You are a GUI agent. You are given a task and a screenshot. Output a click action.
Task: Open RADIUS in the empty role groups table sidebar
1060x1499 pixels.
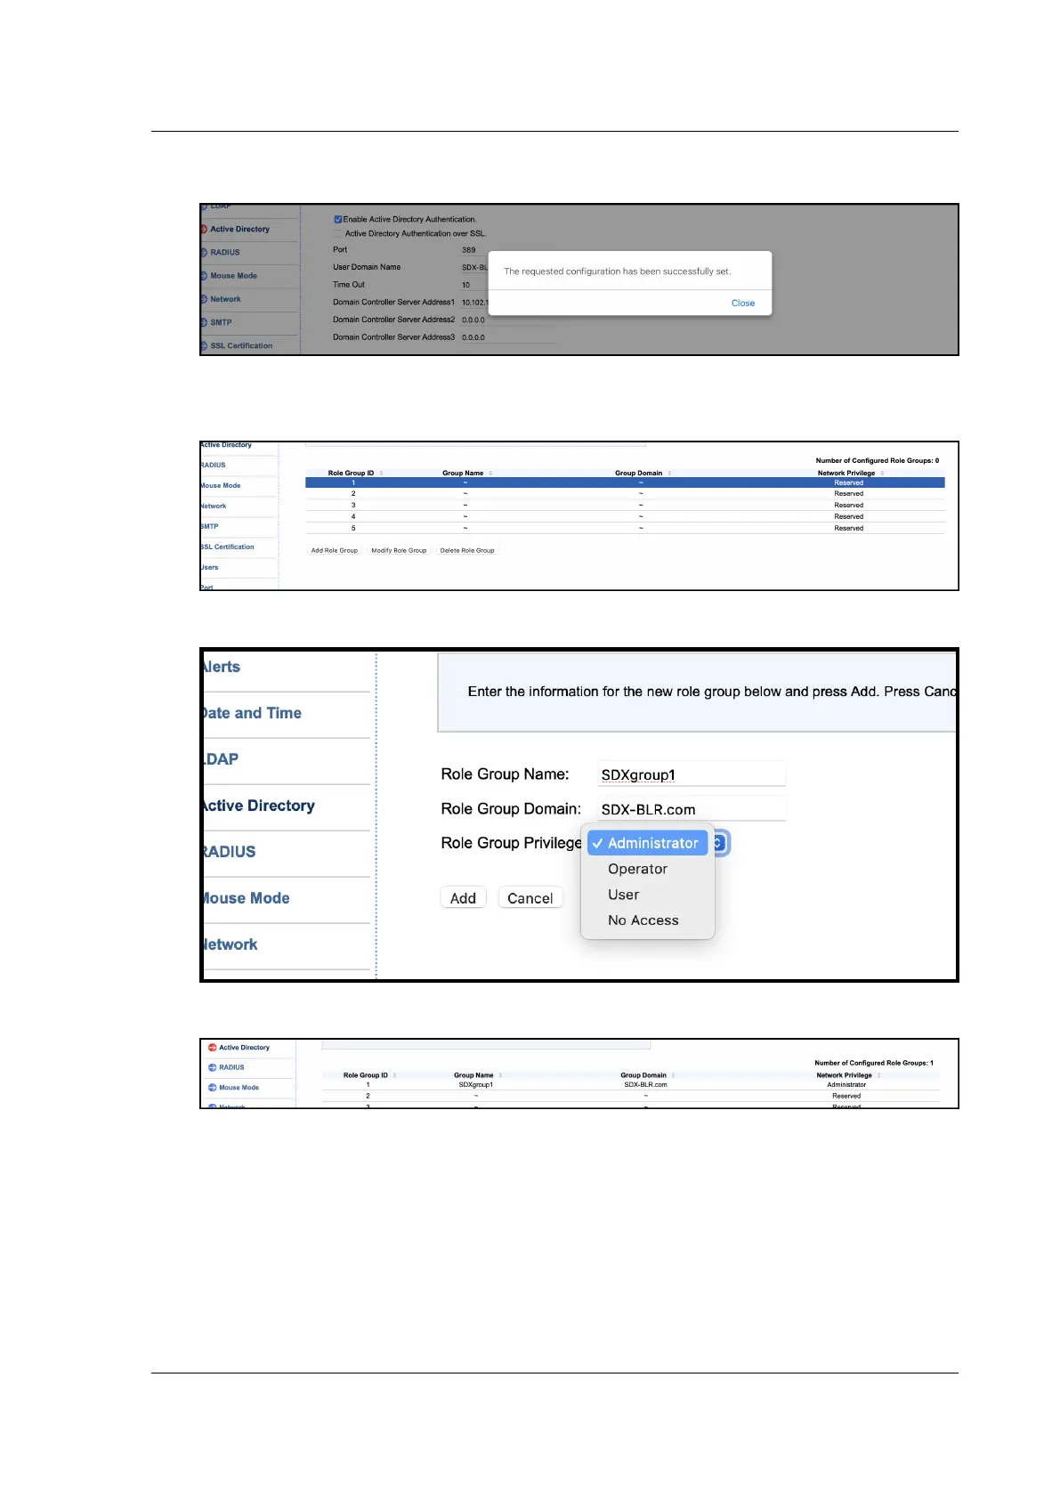click(214, 465)
